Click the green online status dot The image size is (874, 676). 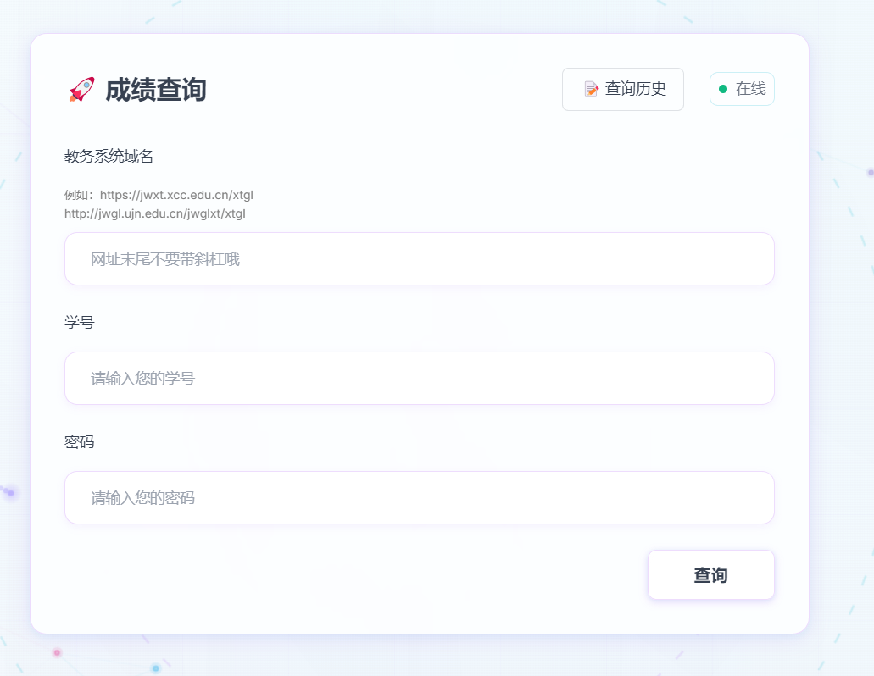(x=723, y=89)
